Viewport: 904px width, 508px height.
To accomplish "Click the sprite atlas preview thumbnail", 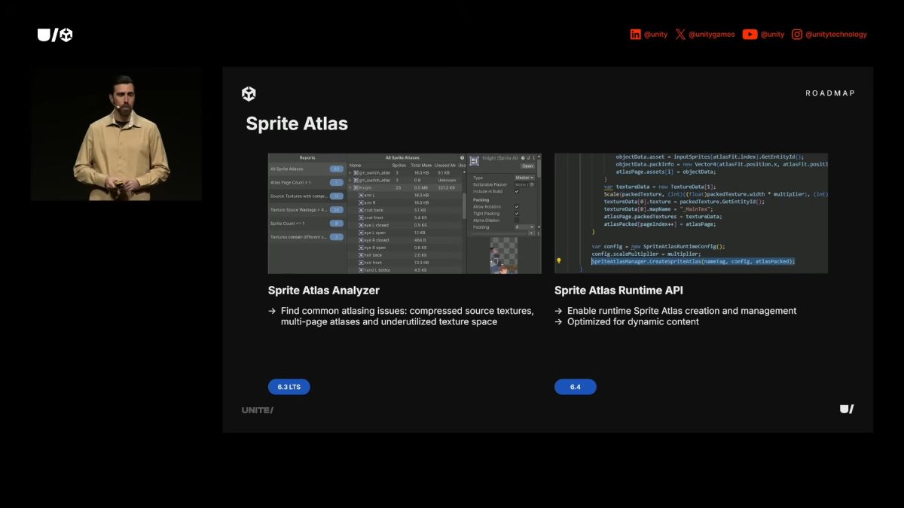I will pyautogui.click(x=504, y=256).
